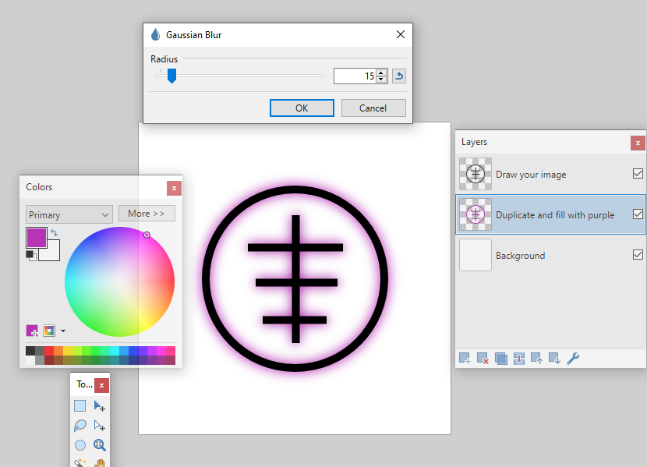Viewport: 647px width, 467px height.
Task: Click the marker on the color wheel
Action: click(147, 235)
